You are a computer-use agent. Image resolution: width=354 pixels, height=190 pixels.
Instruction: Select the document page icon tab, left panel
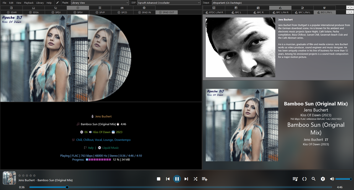click(11, 8)
